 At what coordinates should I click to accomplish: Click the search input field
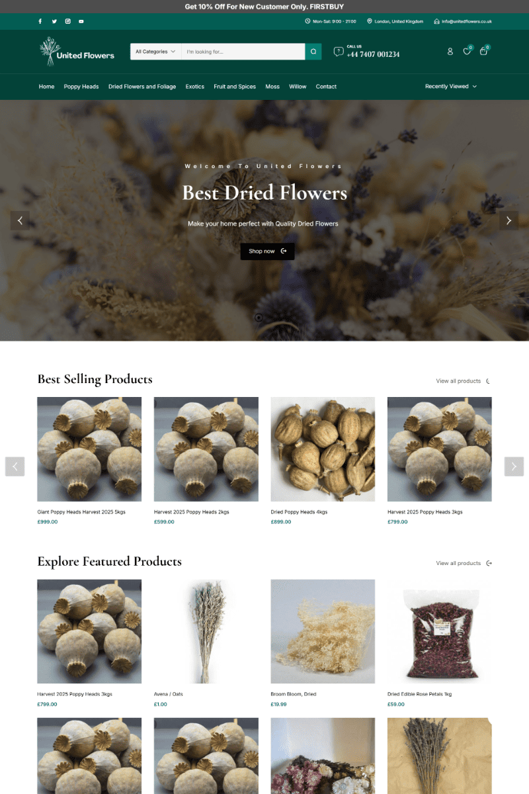coord(243,52)
